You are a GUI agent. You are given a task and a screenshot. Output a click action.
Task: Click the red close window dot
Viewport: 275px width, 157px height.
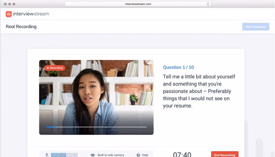(5, 4)
